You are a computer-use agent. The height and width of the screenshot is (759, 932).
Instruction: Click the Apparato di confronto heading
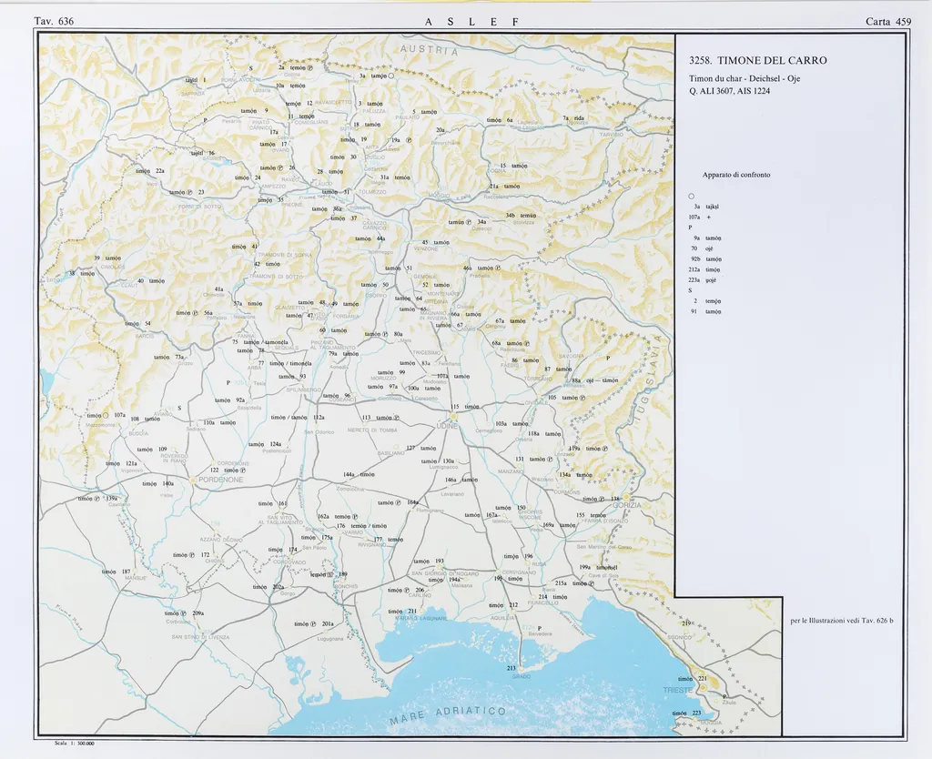pyautogui.click(x=736, y=175)
